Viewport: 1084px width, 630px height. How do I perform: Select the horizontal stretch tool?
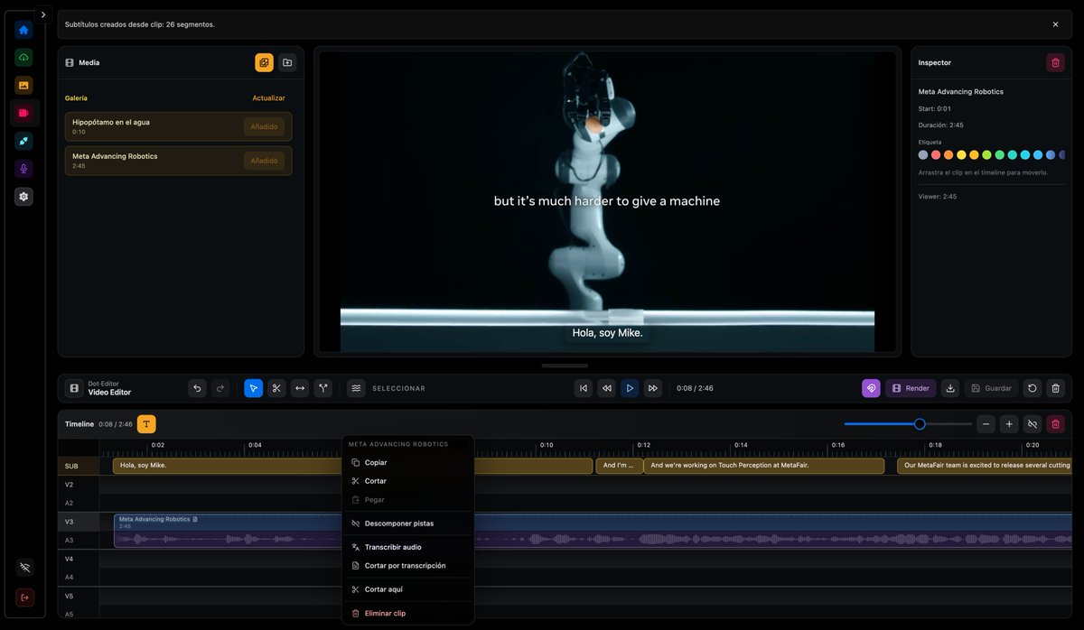coord(300,388)
